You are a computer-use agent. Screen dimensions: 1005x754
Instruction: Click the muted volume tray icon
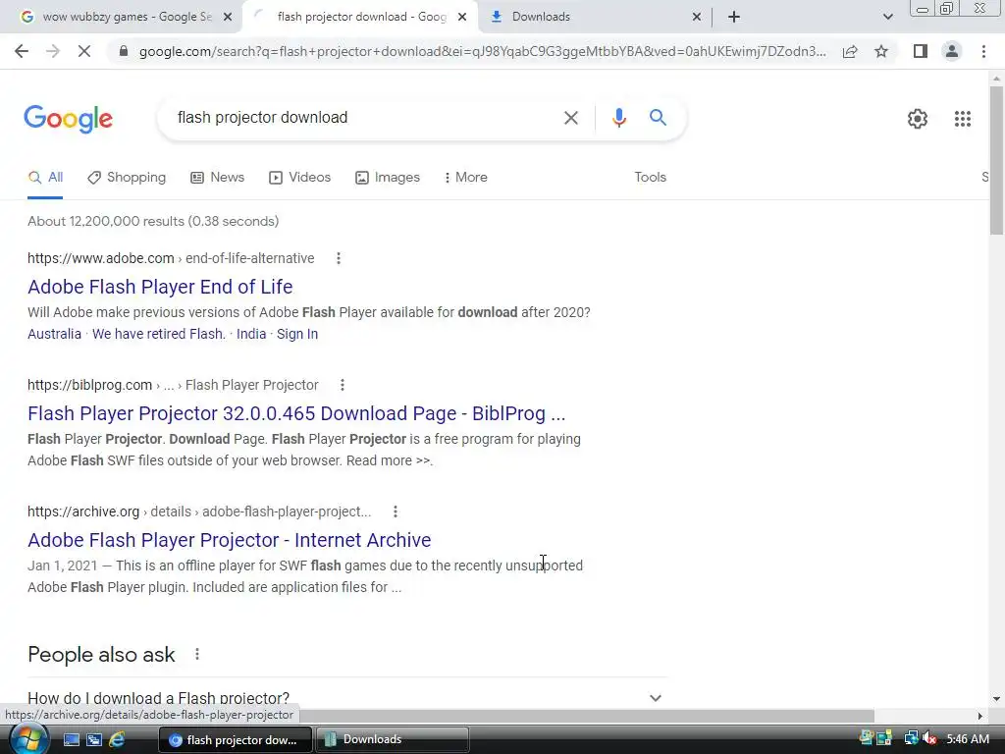(x=930, y=738)
